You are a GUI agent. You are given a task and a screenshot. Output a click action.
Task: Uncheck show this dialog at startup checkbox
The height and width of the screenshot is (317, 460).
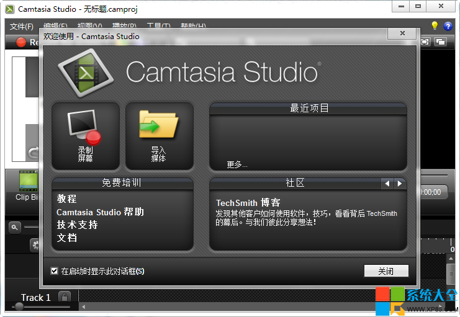(x=54, y=270)
